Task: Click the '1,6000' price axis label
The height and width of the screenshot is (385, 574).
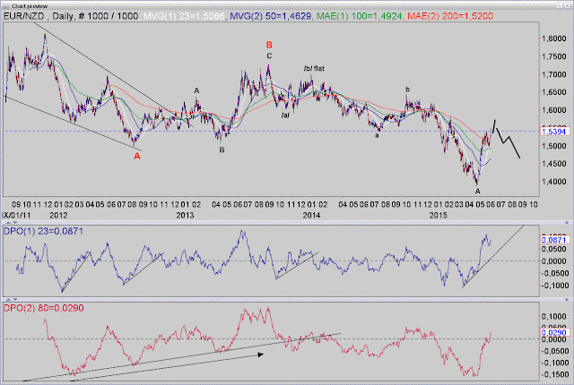Action: [553, 110]
